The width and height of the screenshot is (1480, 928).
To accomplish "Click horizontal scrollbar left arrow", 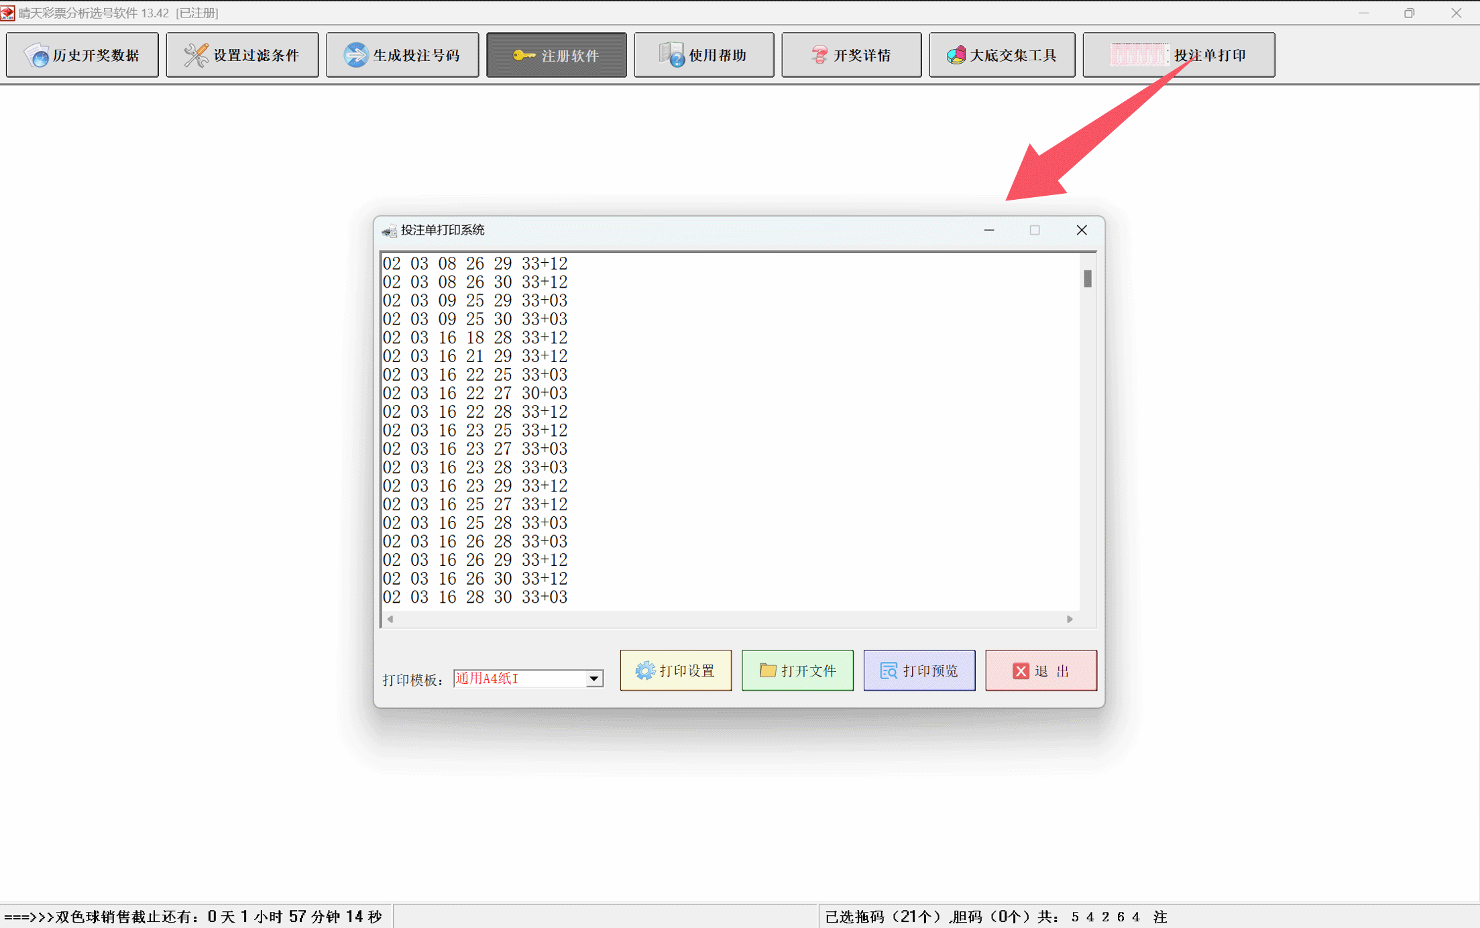I will 390,620.
